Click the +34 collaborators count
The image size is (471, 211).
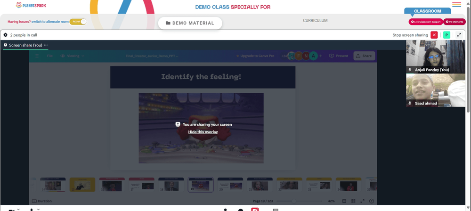(x=284, y=56)
